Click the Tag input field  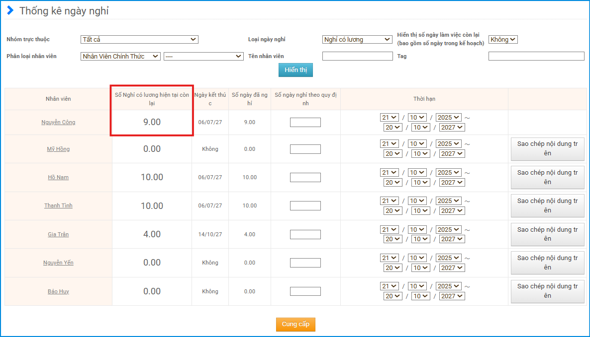536,57
